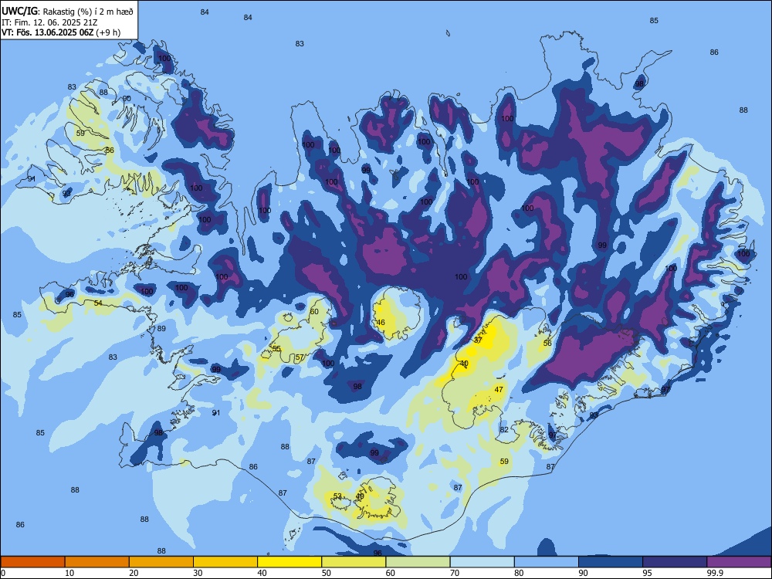Click the humidity value '82' on the map
This screenshot has height=579, width=772.
(x=504, y=430)
